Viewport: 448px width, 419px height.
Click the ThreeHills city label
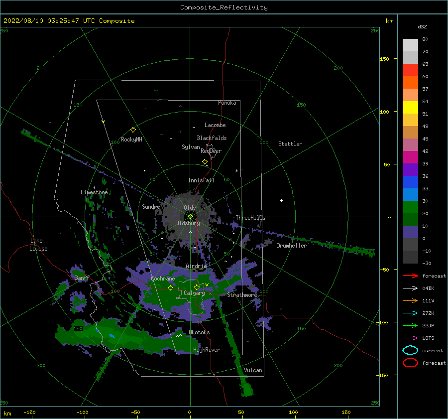point(250,218)
